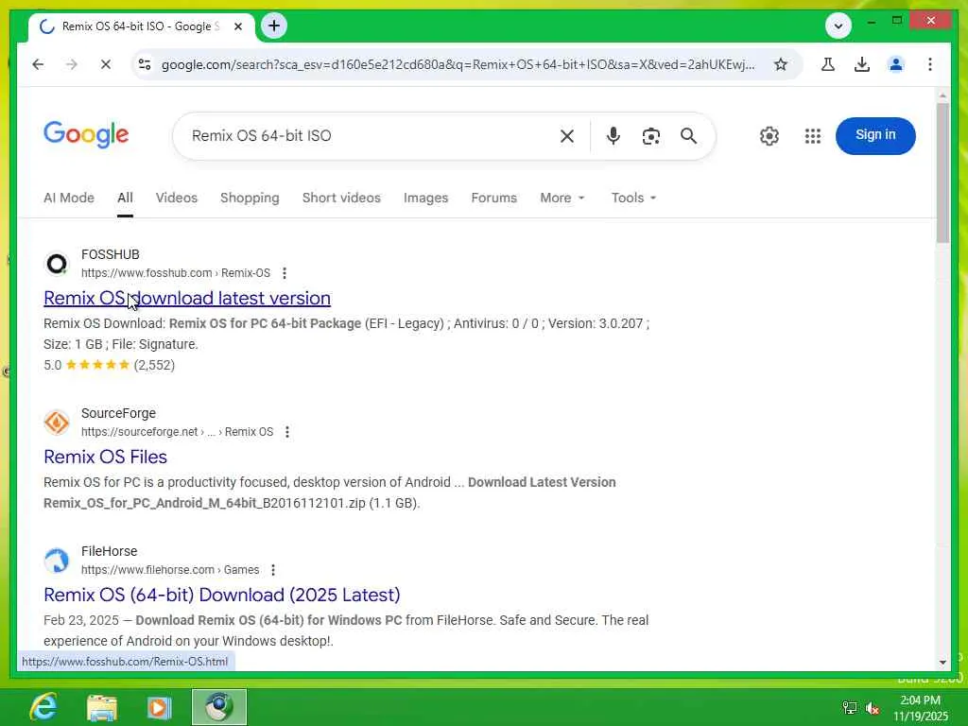Click the Sign in button
The height and width of the screenshot is (726, 968).
point(875,135)
